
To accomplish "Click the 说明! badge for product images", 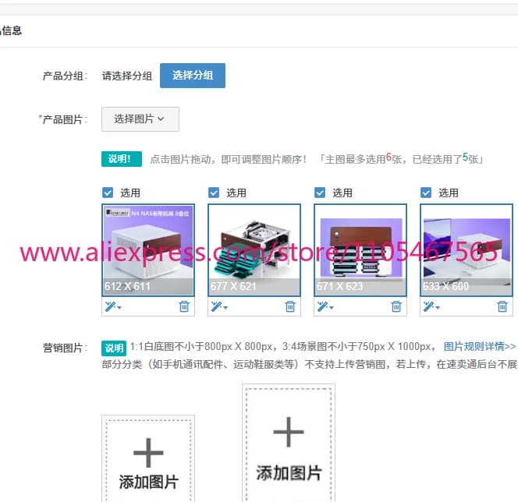I will (x=122, y=159).
